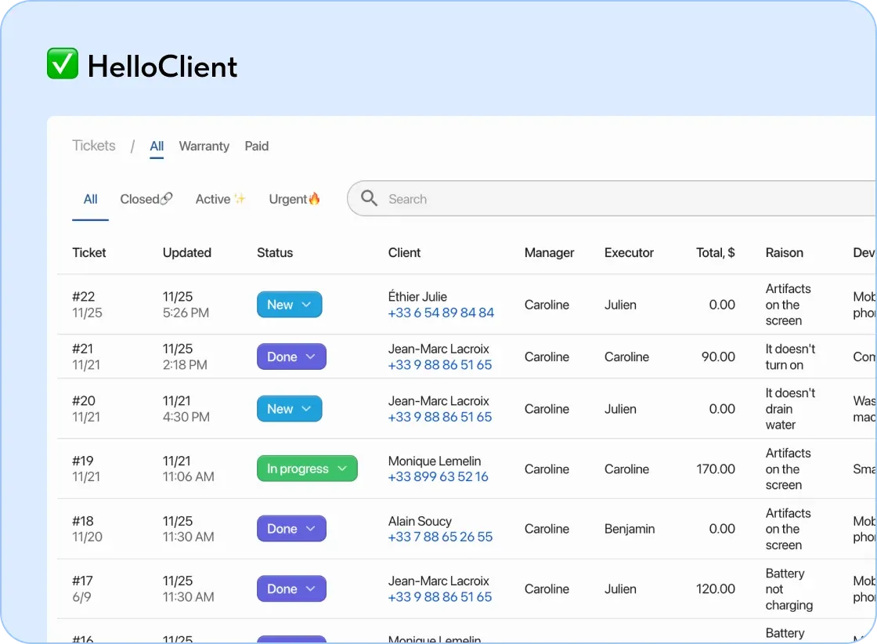
Task: Click Alain Soucy's phone number link
Action: tap(440, 537)
